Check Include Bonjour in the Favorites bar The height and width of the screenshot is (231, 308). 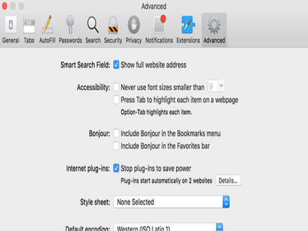[116, 146]
